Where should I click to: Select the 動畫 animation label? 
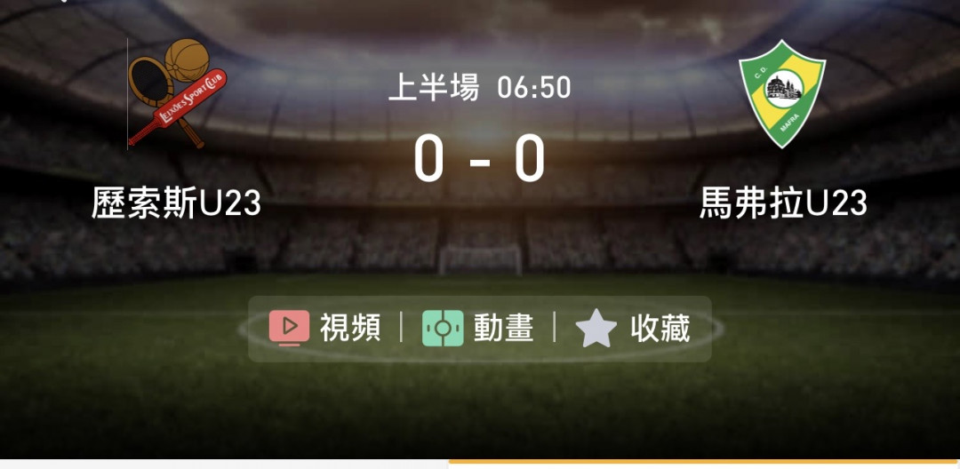503,329
